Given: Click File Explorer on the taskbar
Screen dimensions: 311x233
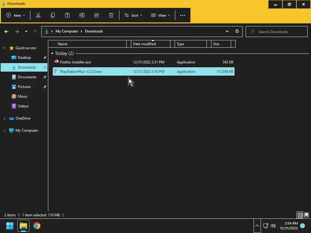Looking at the screenshot, I should [23, 226].
